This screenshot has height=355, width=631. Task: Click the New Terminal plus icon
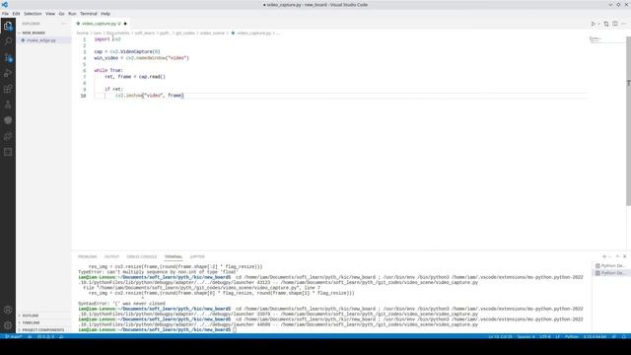pyautogui.click(x=604, y=256)
